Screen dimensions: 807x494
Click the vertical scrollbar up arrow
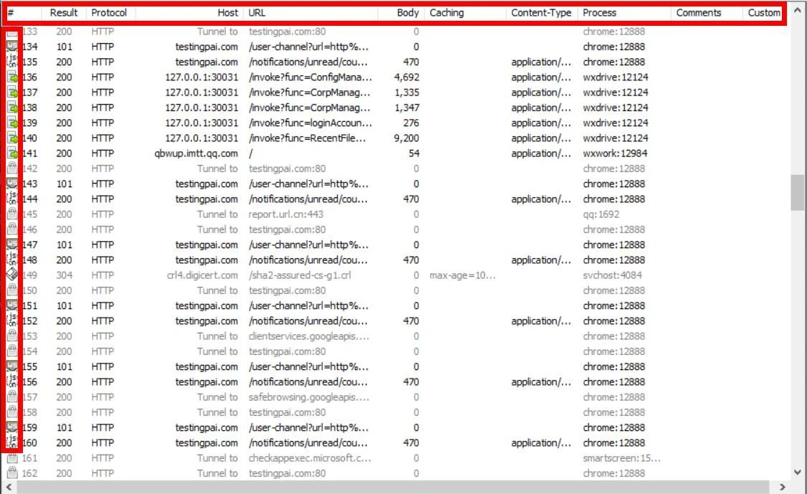point(797,9)
